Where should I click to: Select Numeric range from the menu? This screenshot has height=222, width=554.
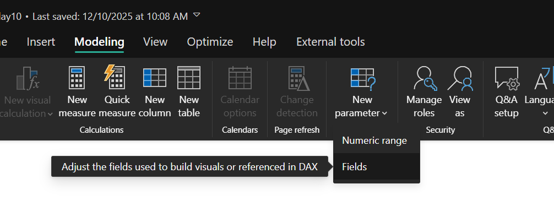point(374,140)
